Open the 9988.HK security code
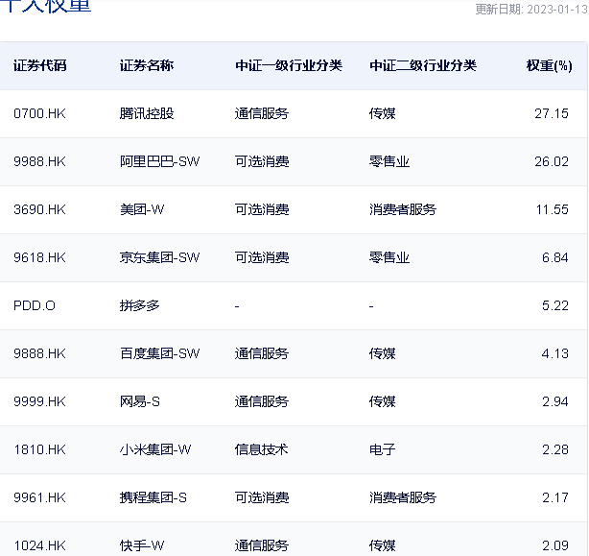This screenshot has width=589, height=556. 39,161
